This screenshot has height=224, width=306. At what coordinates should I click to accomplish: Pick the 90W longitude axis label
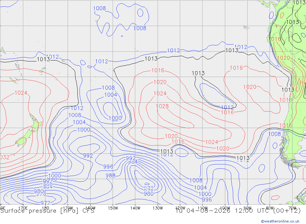tap(248, 208)
